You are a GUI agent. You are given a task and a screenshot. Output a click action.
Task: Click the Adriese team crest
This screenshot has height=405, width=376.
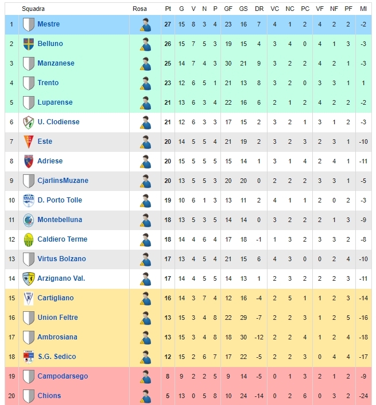28,161
